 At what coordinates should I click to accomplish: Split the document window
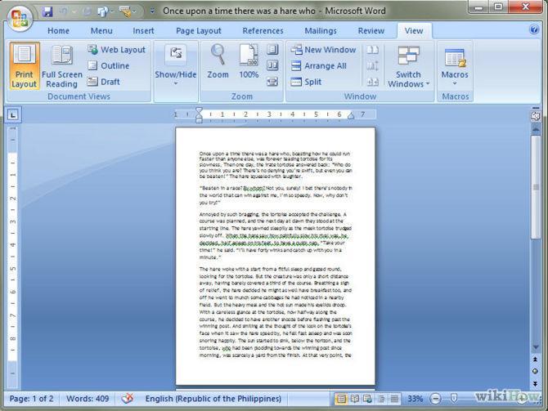(306, 82)
